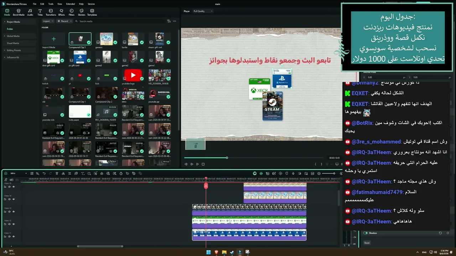Split clip with the scissors tool
Screen dimensions: 456x256
(x=63, y=174)
